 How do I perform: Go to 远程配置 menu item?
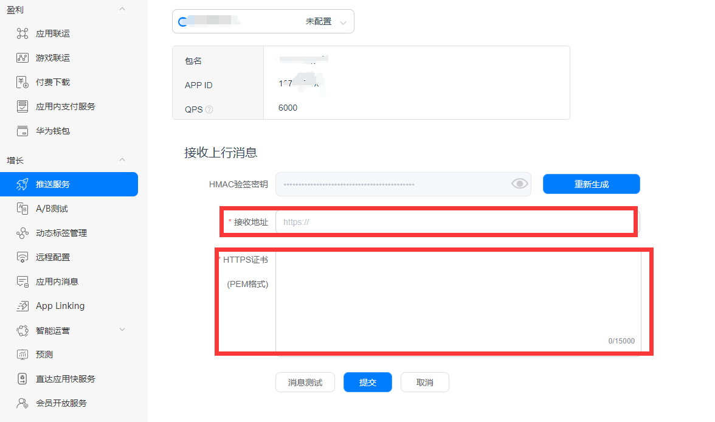[x=53, y=257]
